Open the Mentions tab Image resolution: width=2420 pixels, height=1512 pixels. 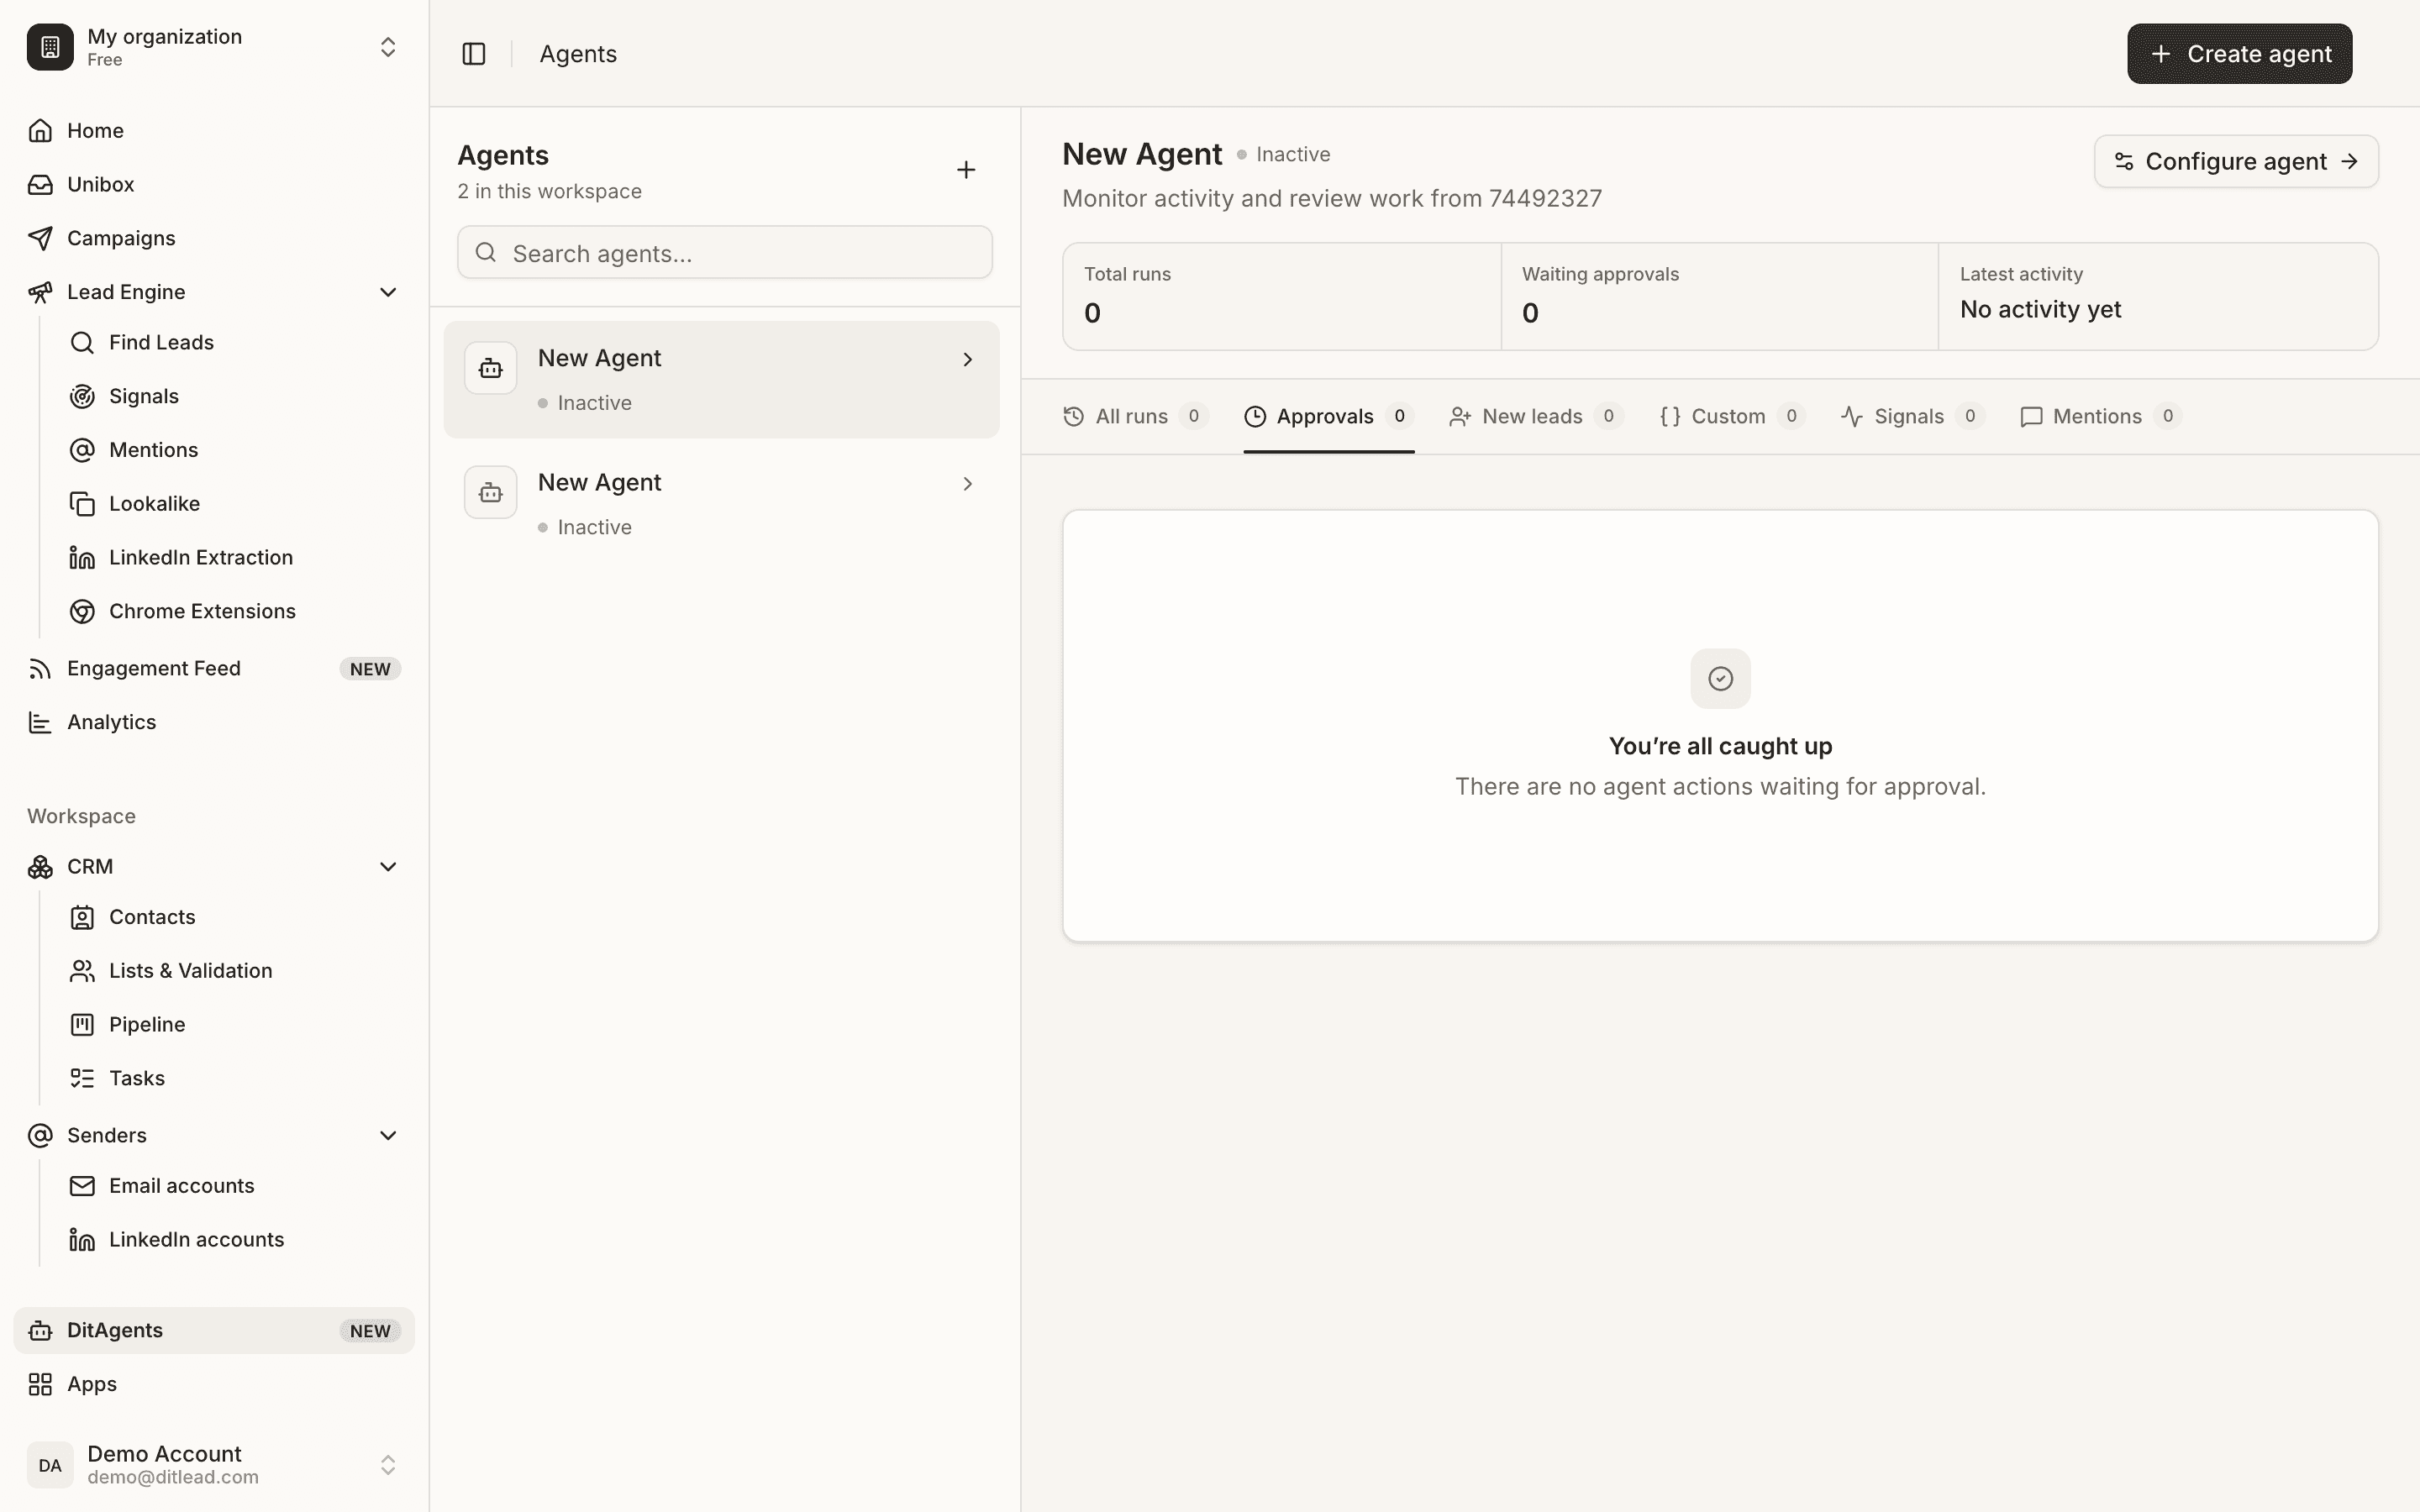click(2101, 416)
